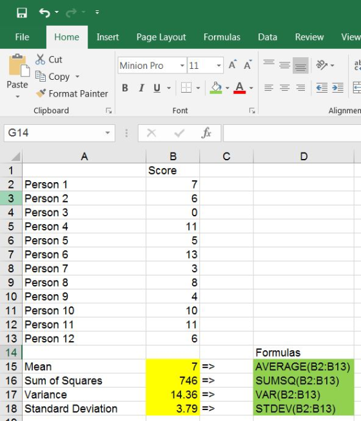
Task: Increase the cell indent
Action: [338, 88]
